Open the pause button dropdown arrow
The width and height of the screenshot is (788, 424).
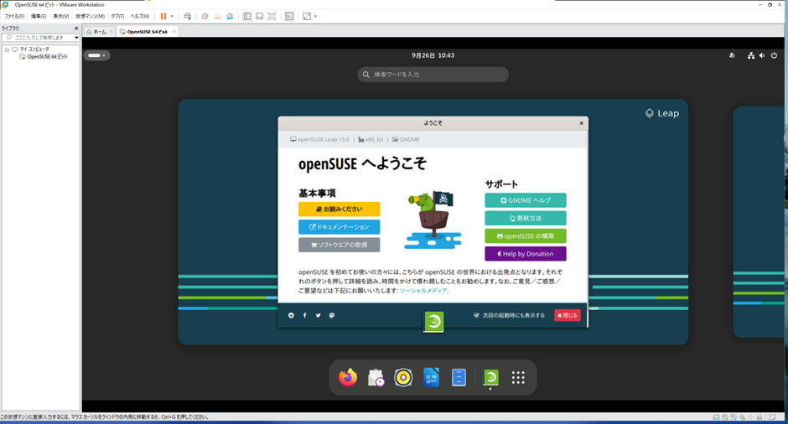pyautogui.click(x=173, y=16)
